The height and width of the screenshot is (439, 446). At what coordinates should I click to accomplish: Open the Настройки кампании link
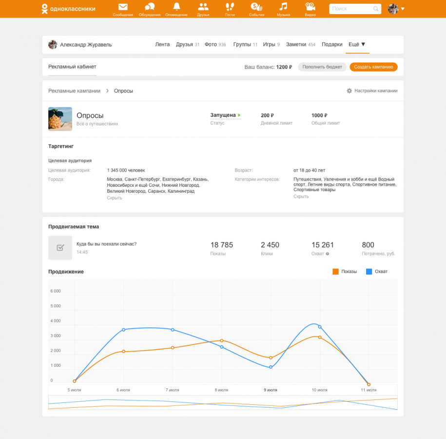point(376,91)
